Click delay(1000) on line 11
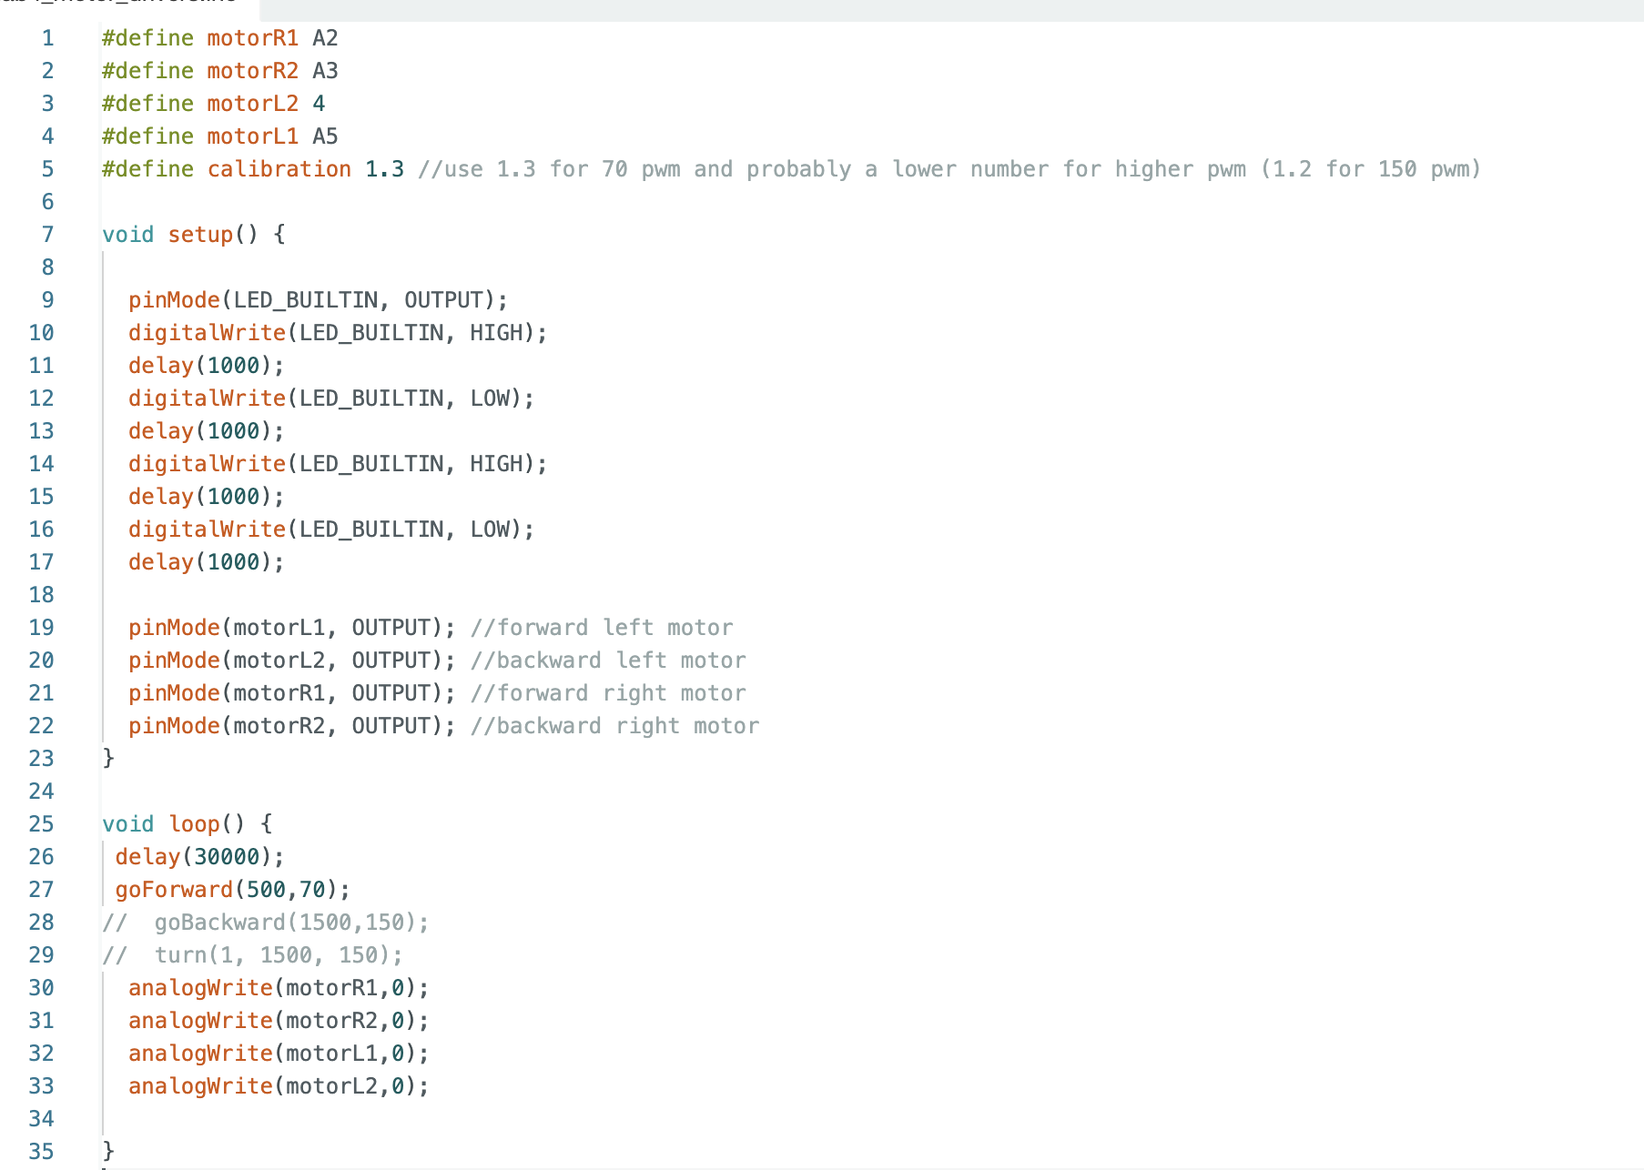 click(x=206, y=366)
